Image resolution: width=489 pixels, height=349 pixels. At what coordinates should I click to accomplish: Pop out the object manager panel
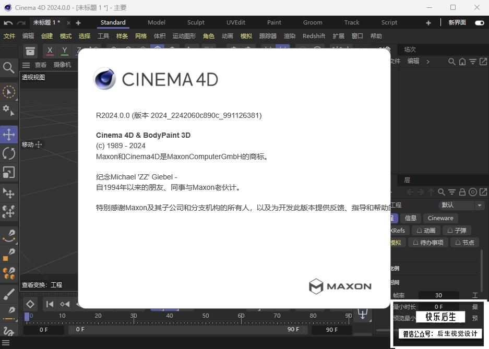(483, 62)
